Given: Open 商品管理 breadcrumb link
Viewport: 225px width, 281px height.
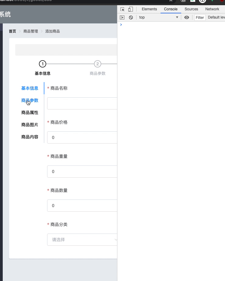Looking at the screenshot, I should point(31,31).
